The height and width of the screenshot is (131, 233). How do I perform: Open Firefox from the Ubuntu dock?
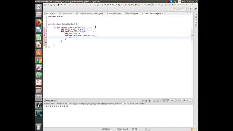pyautogui.click(x=39, y=23)
